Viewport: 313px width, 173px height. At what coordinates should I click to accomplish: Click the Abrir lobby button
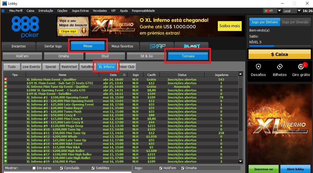[295, 169]
